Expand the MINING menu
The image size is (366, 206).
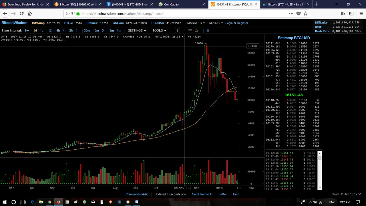(216, 23)
